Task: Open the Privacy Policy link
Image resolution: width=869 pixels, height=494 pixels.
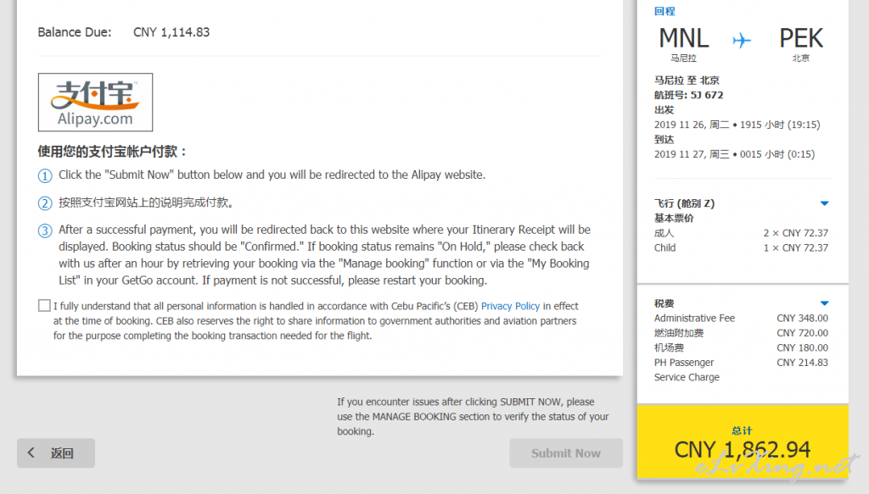Action: (510, 306)
